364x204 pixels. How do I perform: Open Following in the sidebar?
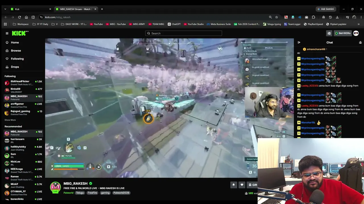click(x=17, y=59)
